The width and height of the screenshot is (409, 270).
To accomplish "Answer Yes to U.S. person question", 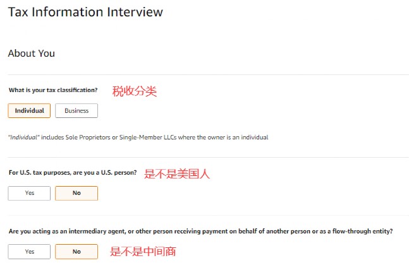I will (x=29, y=193).
